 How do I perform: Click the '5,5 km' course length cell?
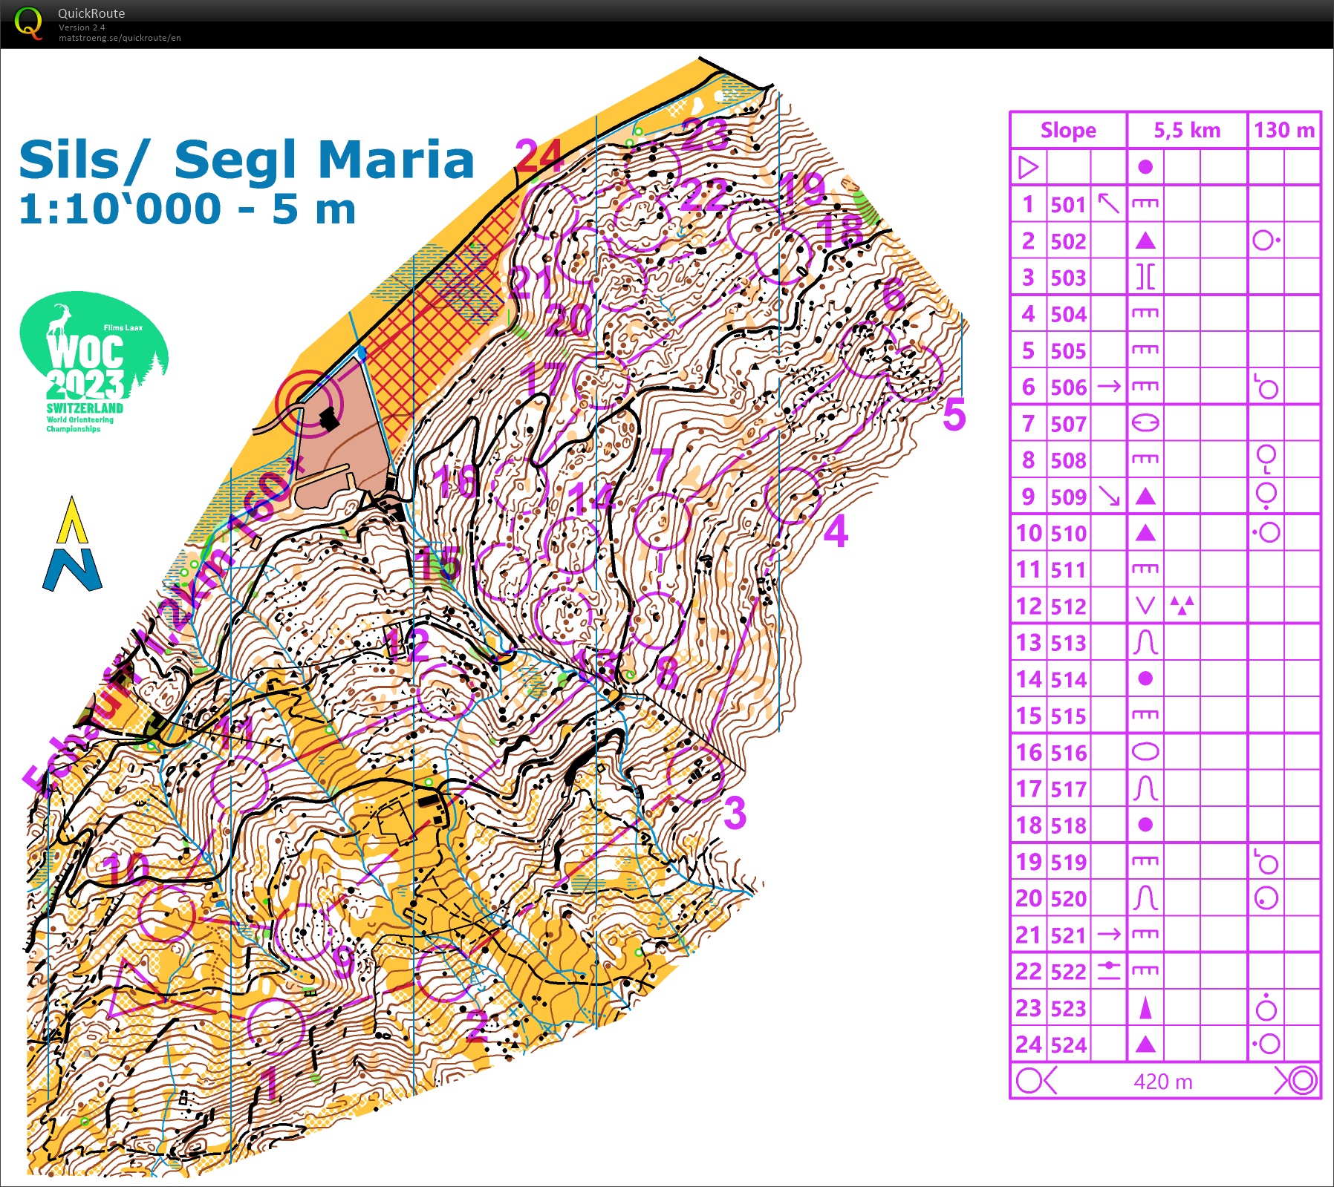[1187, 130]
